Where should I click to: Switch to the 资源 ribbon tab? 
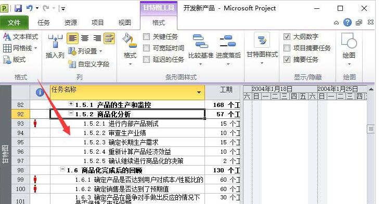coord(70,23)
